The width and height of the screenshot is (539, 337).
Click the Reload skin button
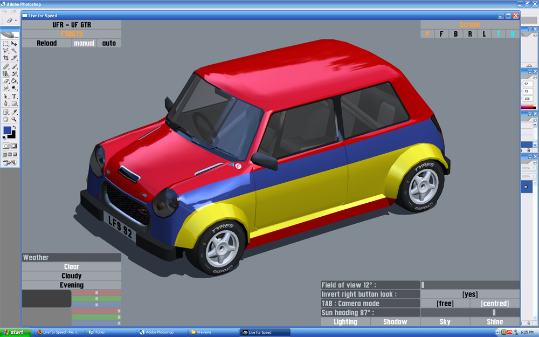coord(47,43)
